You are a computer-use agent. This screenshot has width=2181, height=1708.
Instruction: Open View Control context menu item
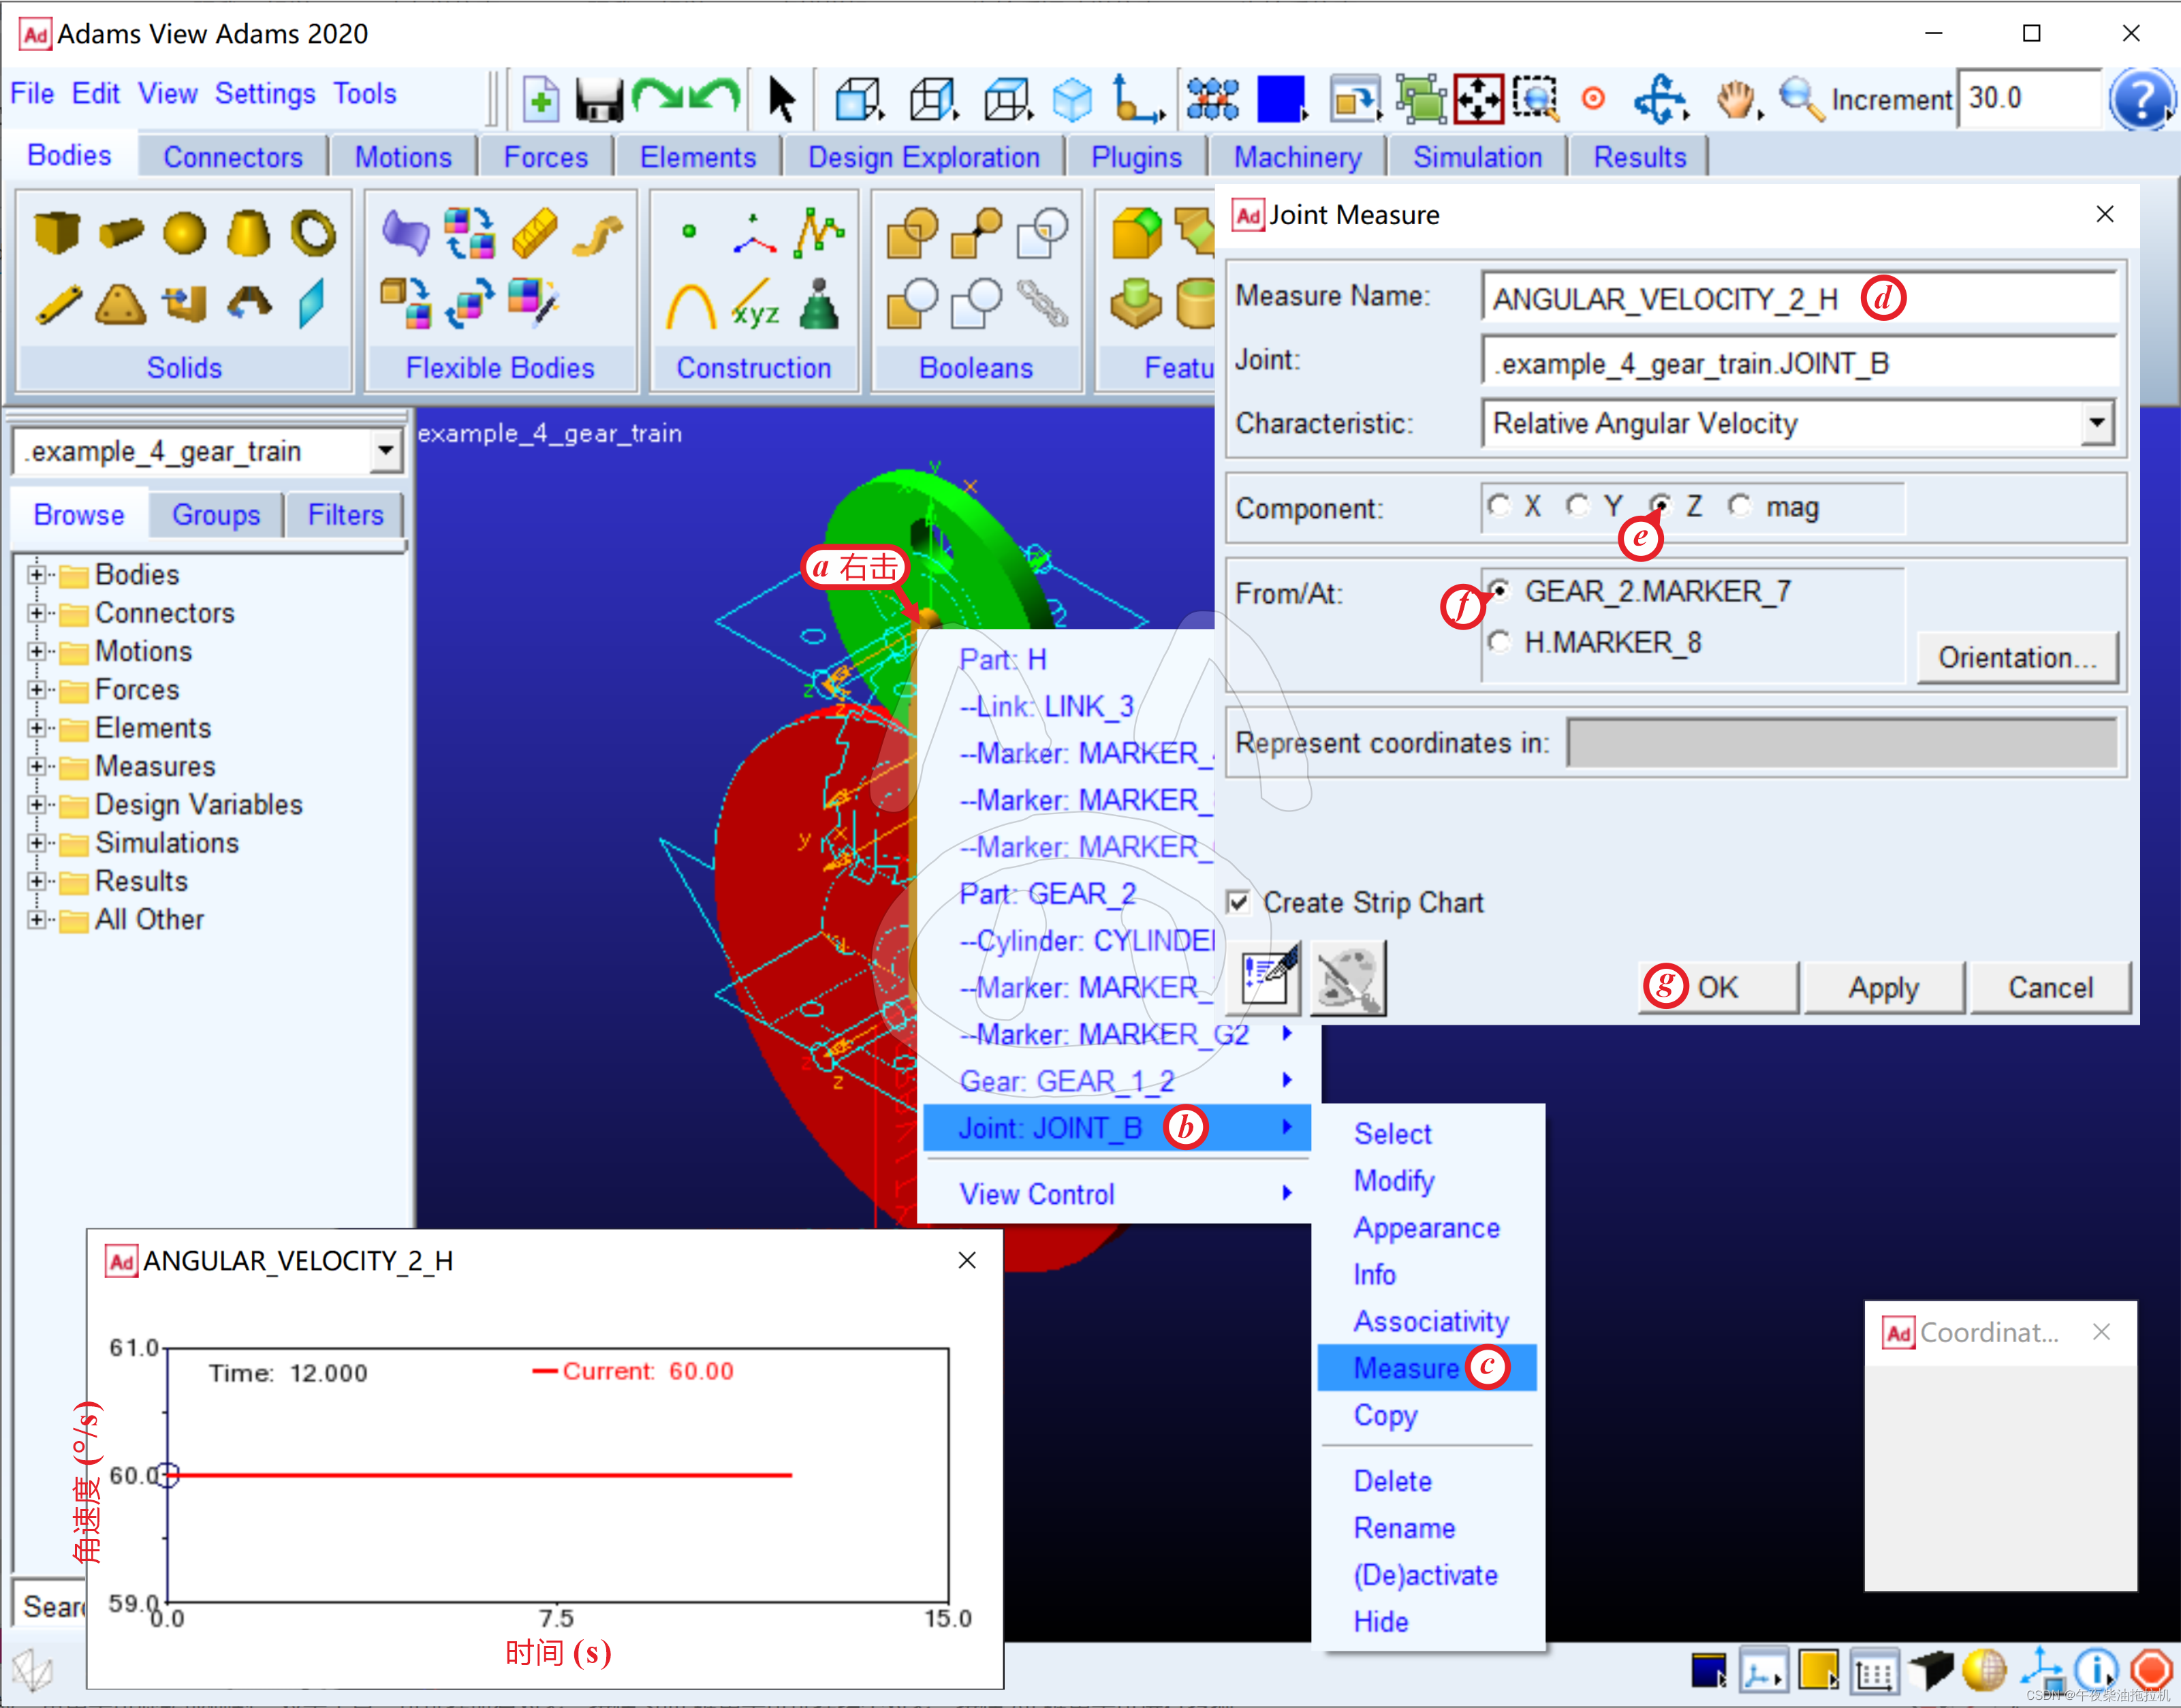(x=1116, y=1194)
